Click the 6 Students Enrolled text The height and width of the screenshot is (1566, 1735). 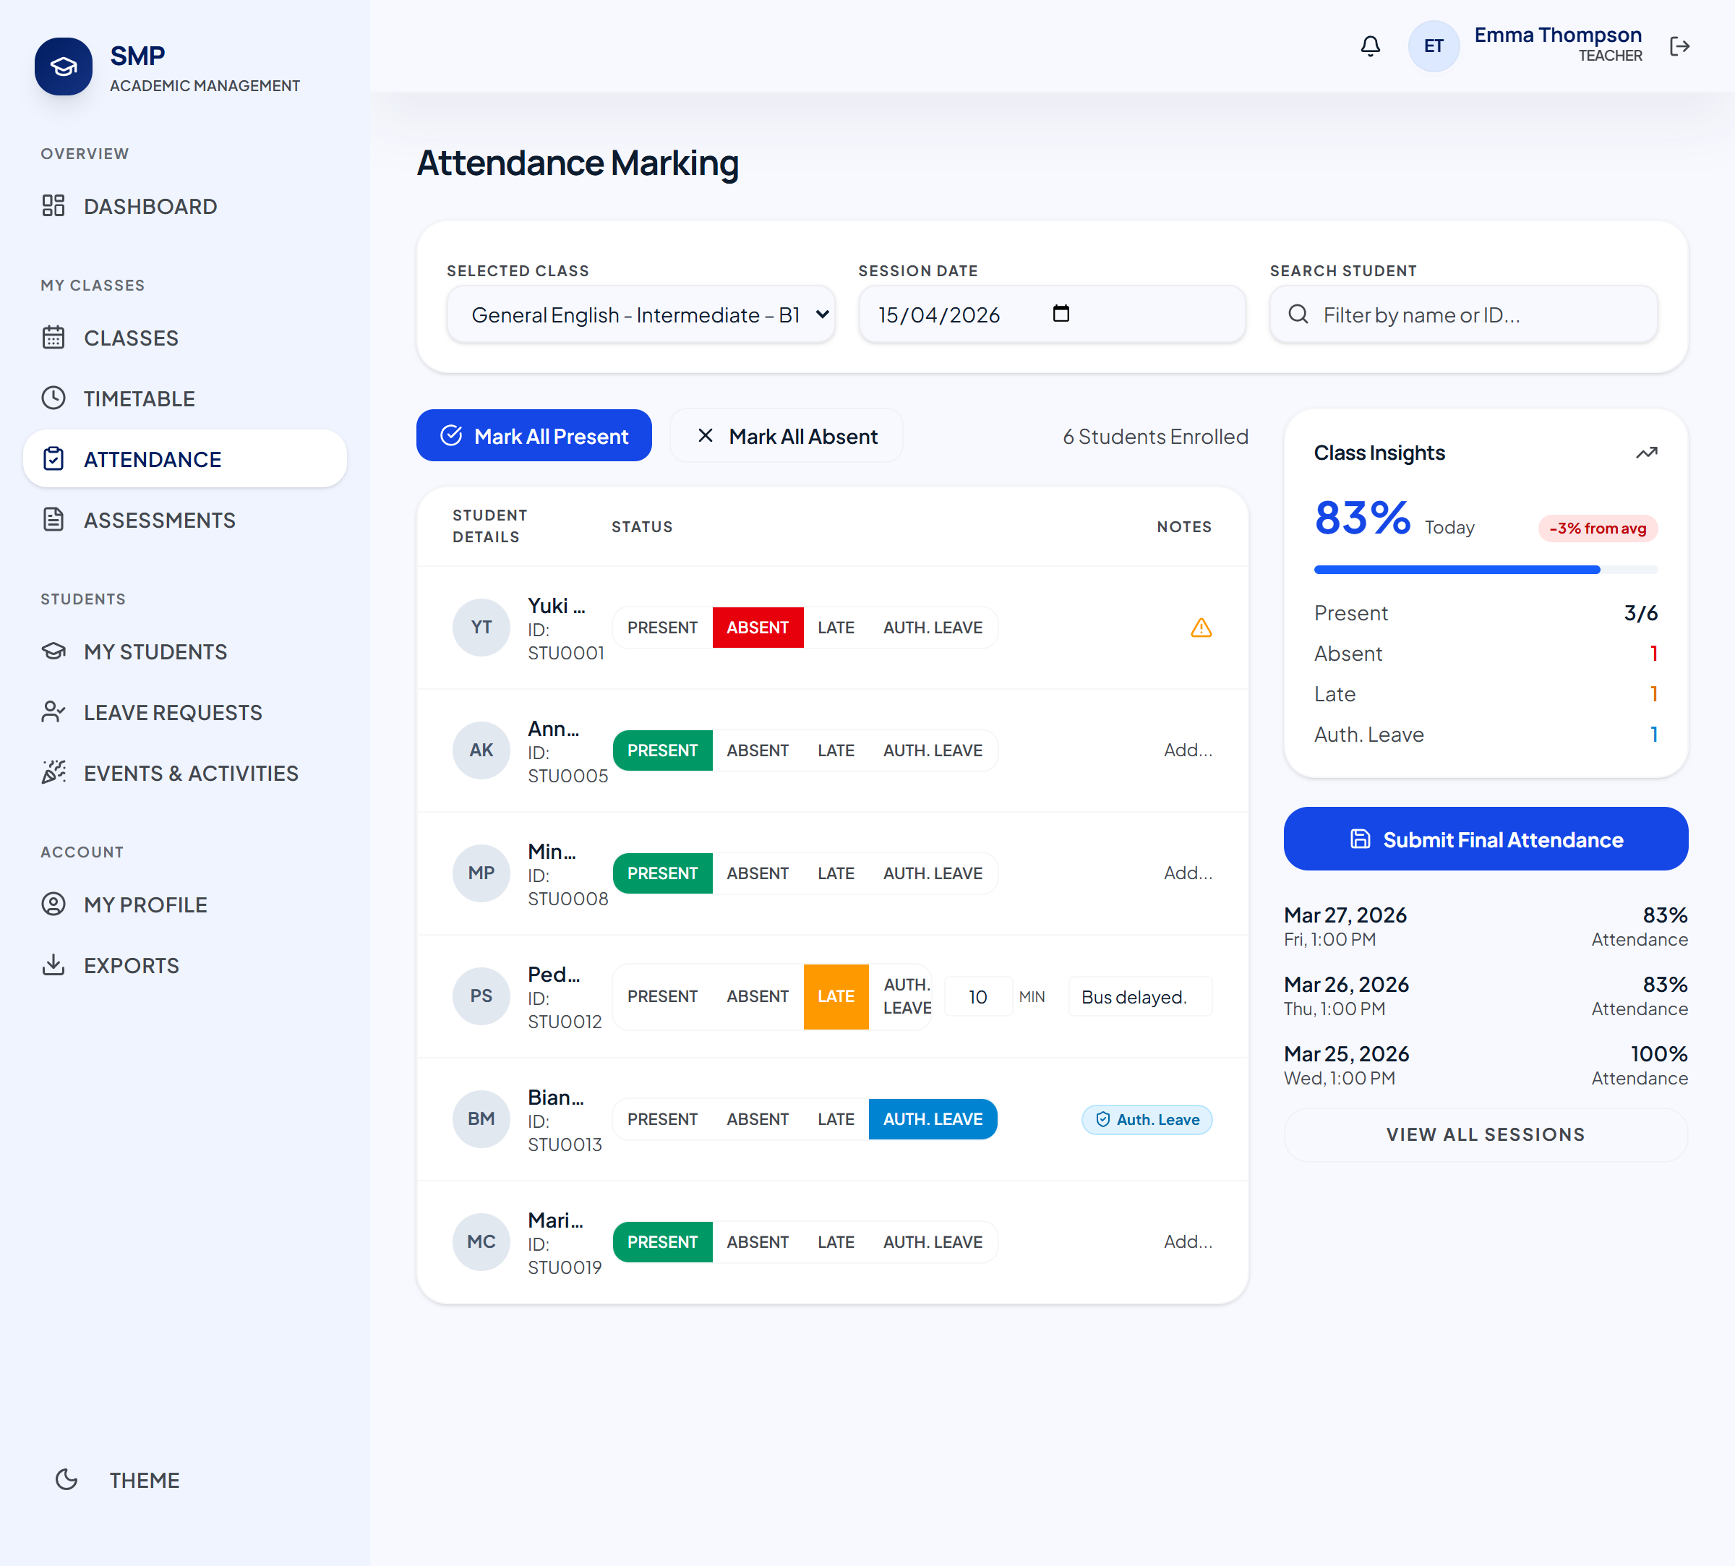pos(1155,436)
